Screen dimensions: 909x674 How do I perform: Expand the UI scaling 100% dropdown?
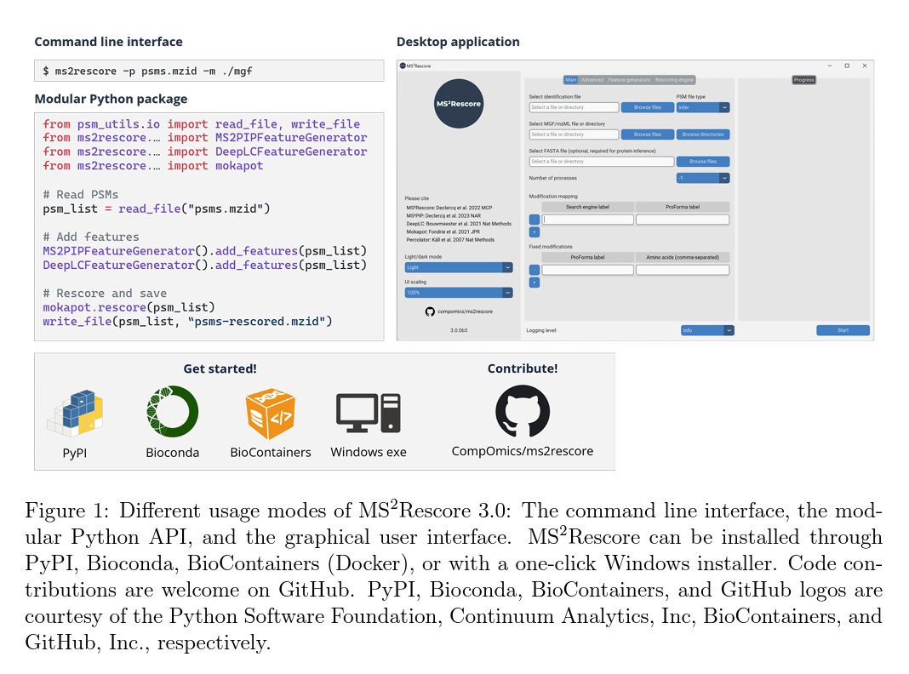coord(459,293)
